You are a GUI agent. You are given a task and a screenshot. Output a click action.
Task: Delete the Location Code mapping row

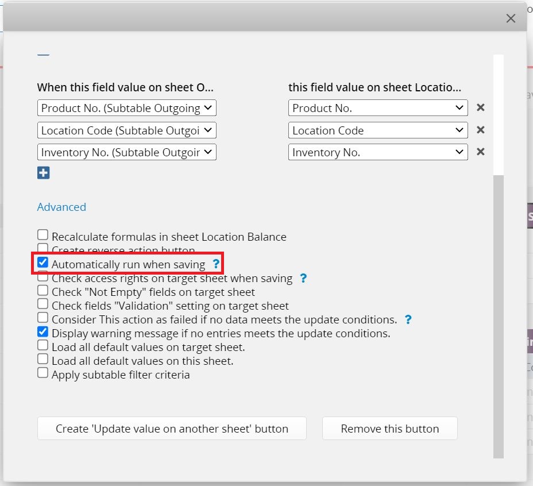pos(480,130)
